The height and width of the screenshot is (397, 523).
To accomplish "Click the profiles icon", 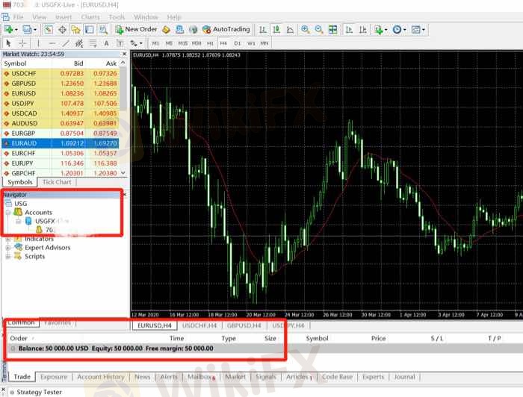I will pyautogui.click(x=27, y=30).
